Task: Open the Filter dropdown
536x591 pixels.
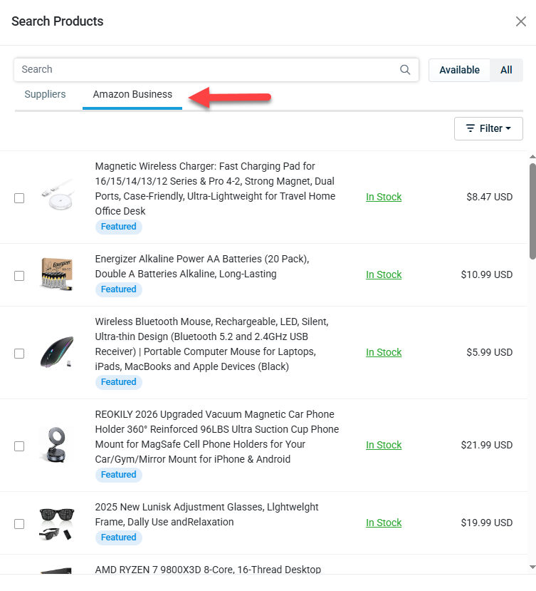Action: [x=488, y=128]
